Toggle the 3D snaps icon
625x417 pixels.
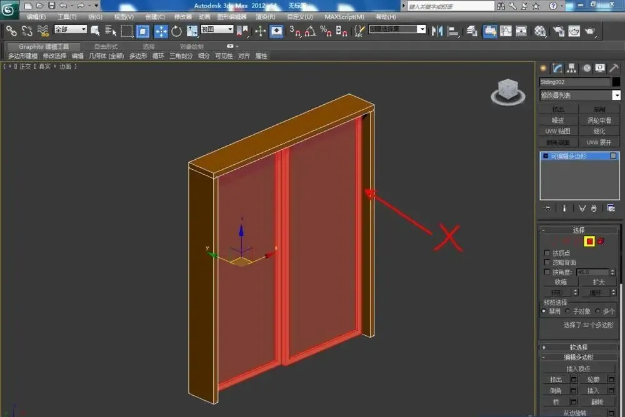[295, 31]
